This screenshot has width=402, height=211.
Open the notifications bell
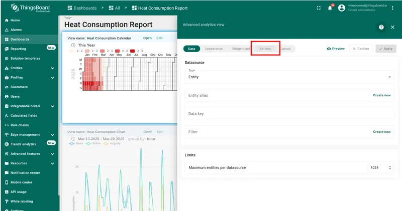click(330, 8)
